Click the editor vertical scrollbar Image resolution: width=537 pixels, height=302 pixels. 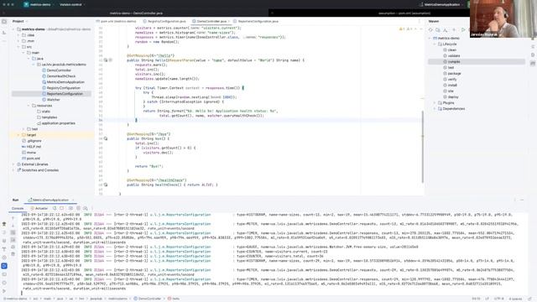pos(423,147)
